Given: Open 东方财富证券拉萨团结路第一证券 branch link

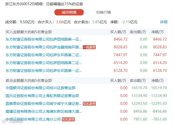Looking at the screenshot, I should coord(44,39).
